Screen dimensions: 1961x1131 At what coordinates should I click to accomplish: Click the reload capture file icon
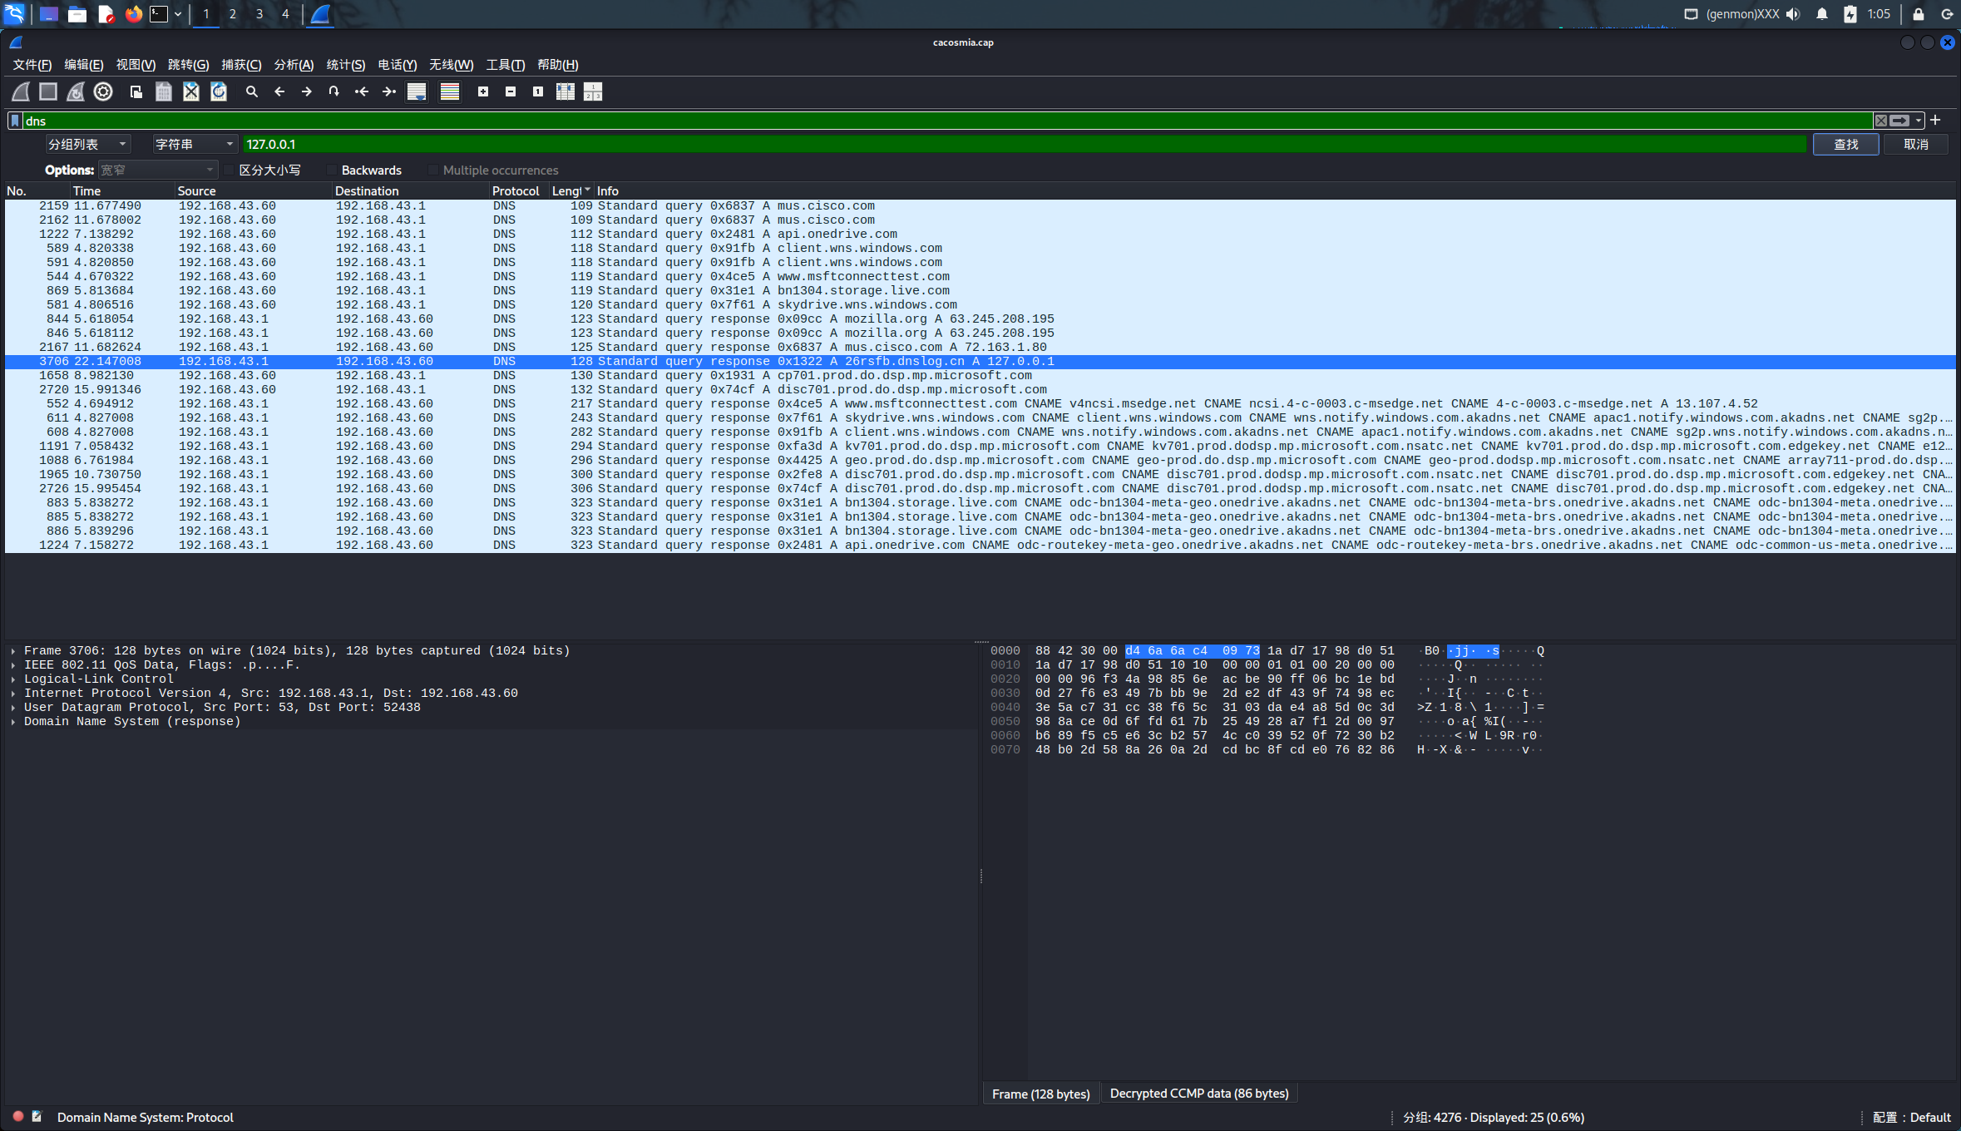pyautogui.click(x=219, y=91)
